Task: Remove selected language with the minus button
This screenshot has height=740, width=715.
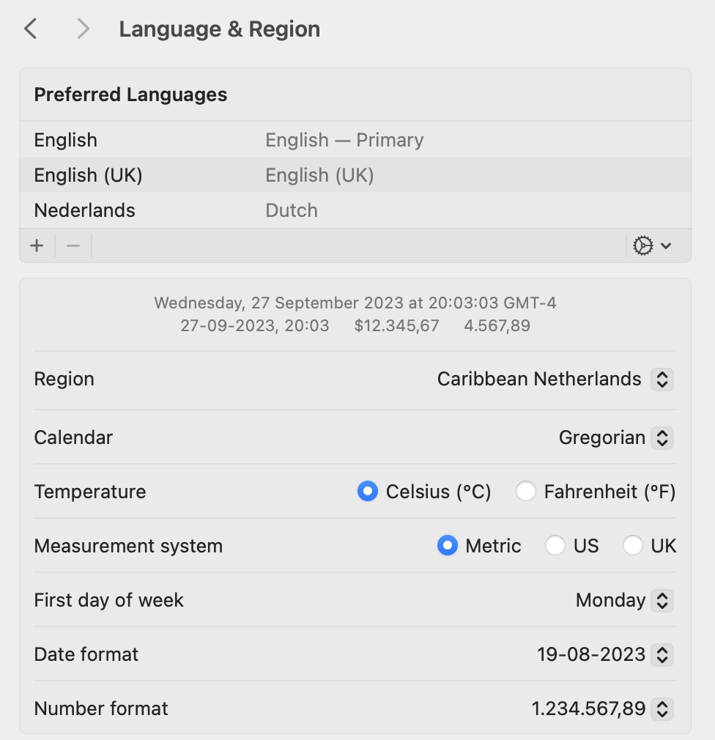Action: (x=73, y=245)
